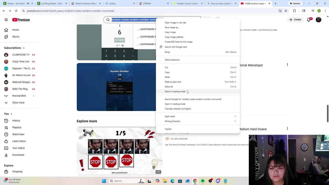The height and width of the screenshot is (185, 329).
Task: Click the YouTube Premium logo
Action: point(21,20)
